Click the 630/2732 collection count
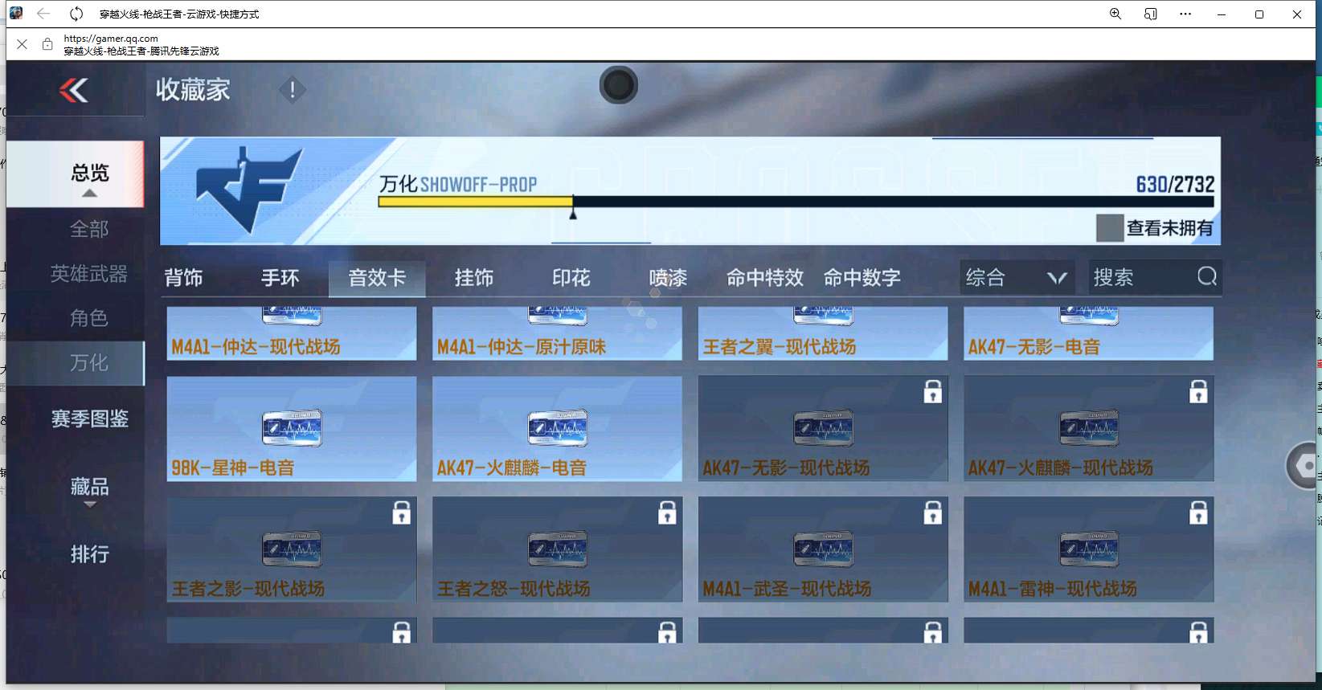 click(1175, 184)
